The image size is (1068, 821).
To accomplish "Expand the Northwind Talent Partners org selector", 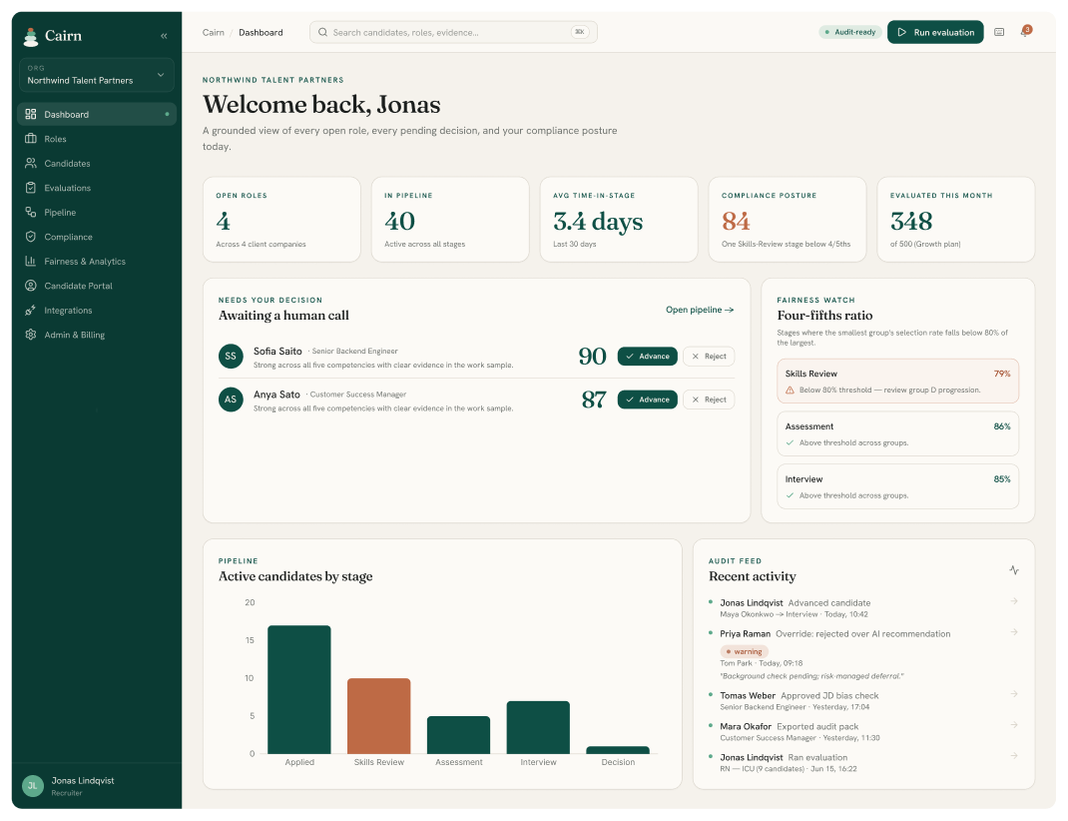I will pos(97,75).
